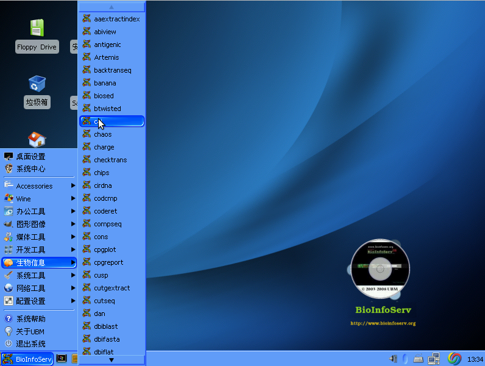The width and height of the screenshot is (485, 366).
Task: Select antigenic in the program list
Action: click(112, 45)
